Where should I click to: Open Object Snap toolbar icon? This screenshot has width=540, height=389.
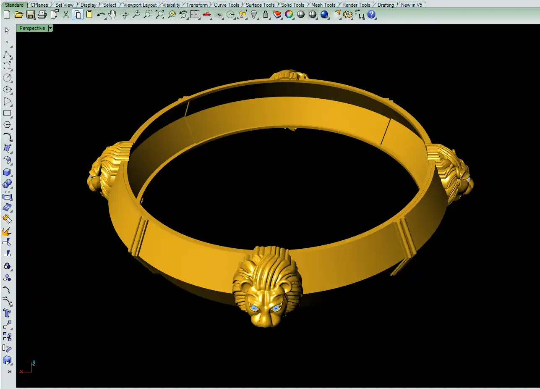coord(230,14)
